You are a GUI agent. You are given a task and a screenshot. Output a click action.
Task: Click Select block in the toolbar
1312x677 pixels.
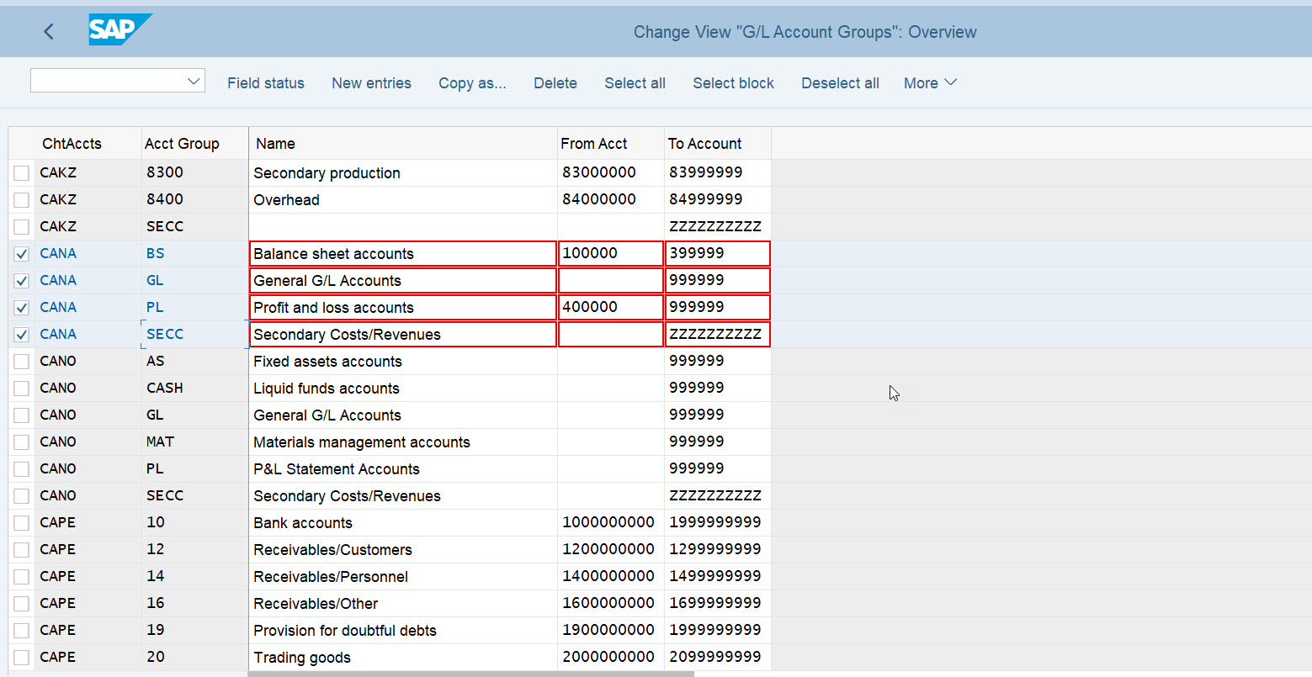[x=732, y=82]
